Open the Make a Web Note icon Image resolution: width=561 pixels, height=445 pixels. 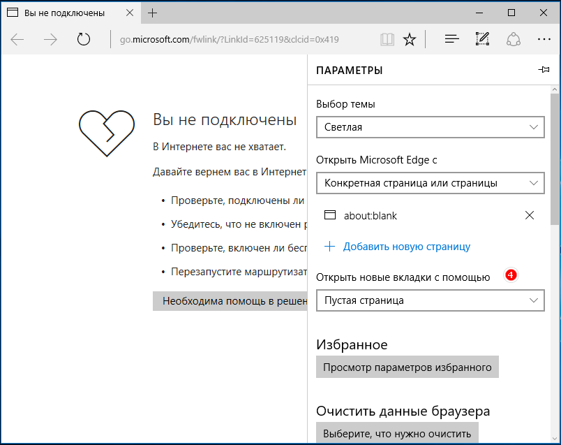coord(482,39)
